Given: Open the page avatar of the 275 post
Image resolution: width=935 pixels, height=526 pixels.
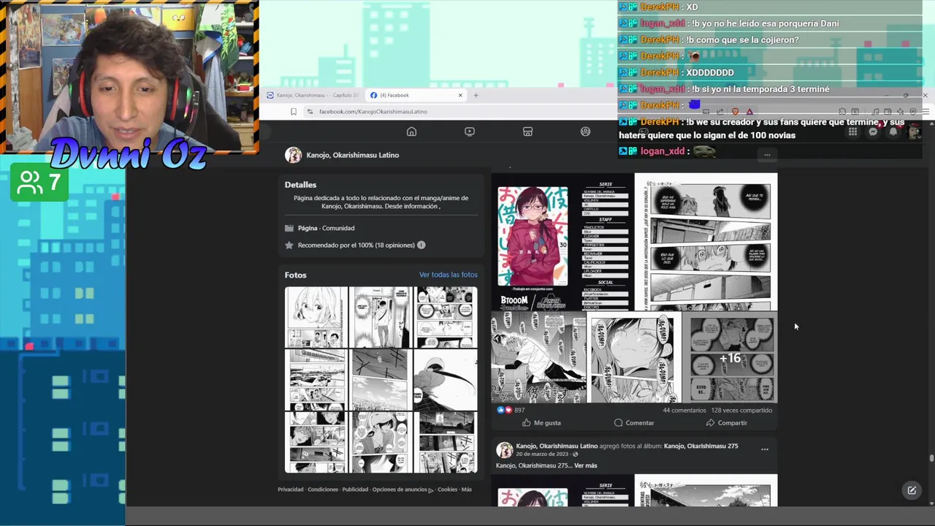Looking at the screenshot, I should (504, 450).
